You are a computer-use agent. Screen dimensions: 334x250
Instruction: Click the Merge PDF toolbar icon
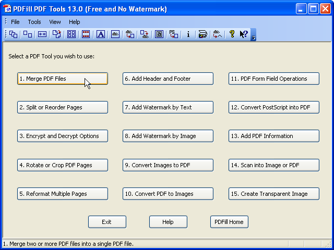click(13, 34)
